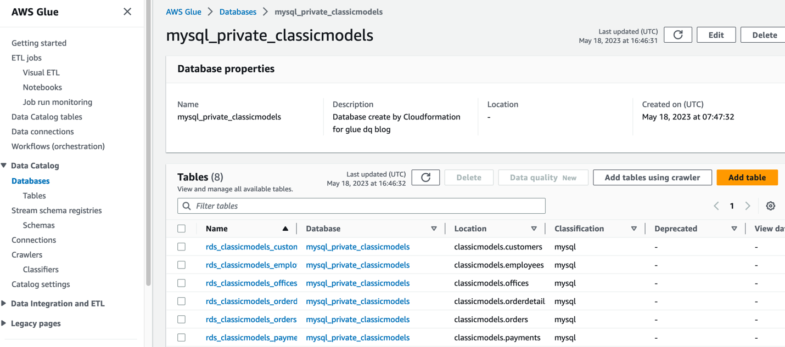Go to next page of tables
The height and width of the screenshot is (347, 785).
[x=748, y=206]
